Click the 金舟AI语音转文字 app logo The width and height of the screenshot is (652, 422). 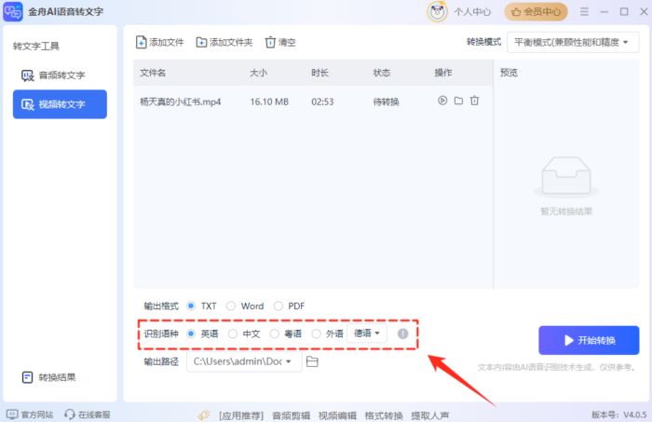point(12,11)
